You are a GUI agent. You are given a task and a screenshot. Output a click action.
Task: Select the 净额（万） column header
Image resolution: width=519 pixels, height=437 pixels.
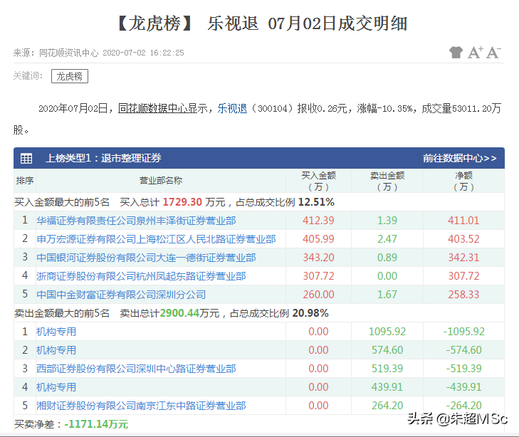463,181
